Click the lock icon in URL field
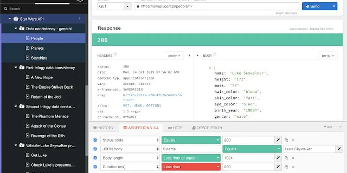This screenshot has height=173, width=347. click(x=138, y=6)
